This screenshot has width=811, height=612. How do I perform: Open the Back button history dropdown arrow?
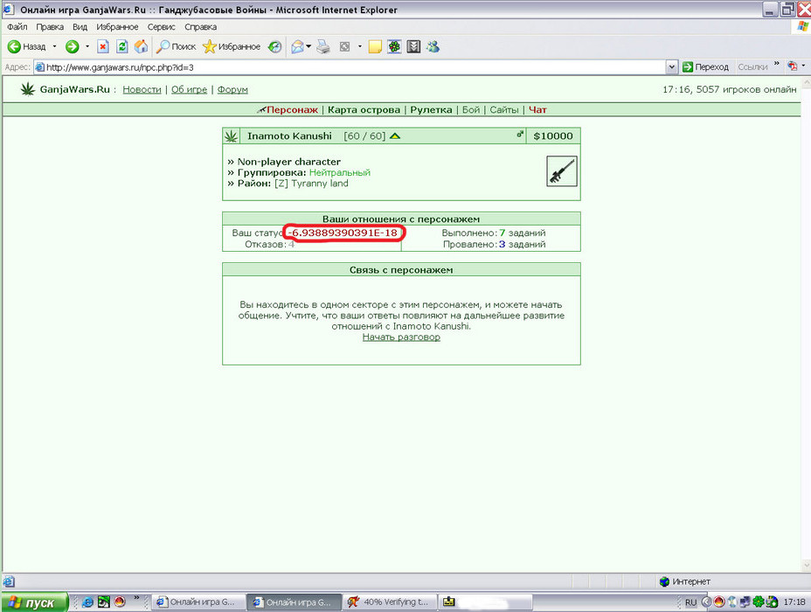tap(54, 47)
